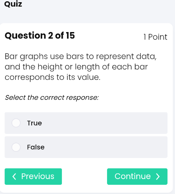
Task: Click the word Continue in the green button
Action: click(132, 176)
